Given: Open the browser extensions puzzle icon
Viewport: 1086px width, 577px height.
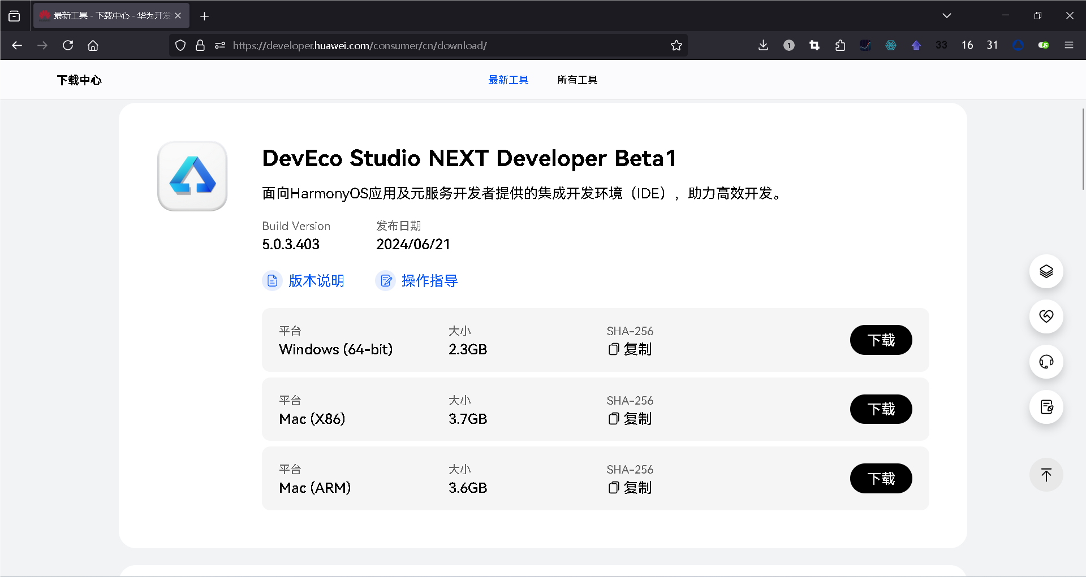Looking at the screenshot, I should pyautogui.click(x=840, y=45).
